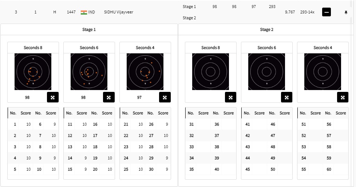The width and height of the screenshot is (356, 187).
Task: Expand Stage 1 Seconds 6 target fullscreen
Action: point(109,97)
